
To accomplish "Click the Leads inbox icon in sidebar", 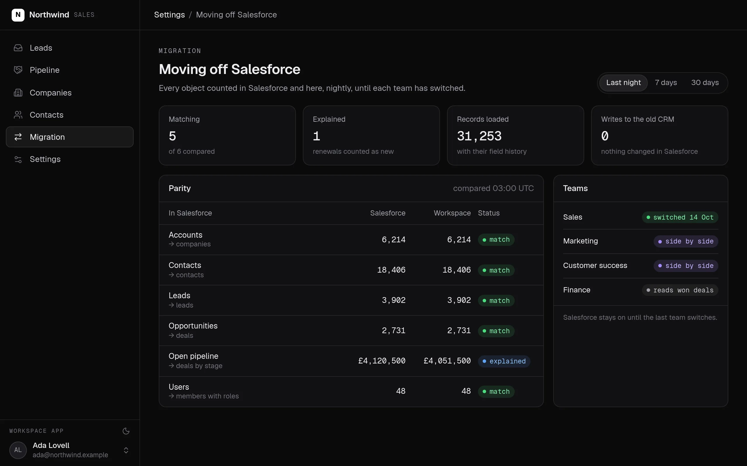I will pos(18,48).
